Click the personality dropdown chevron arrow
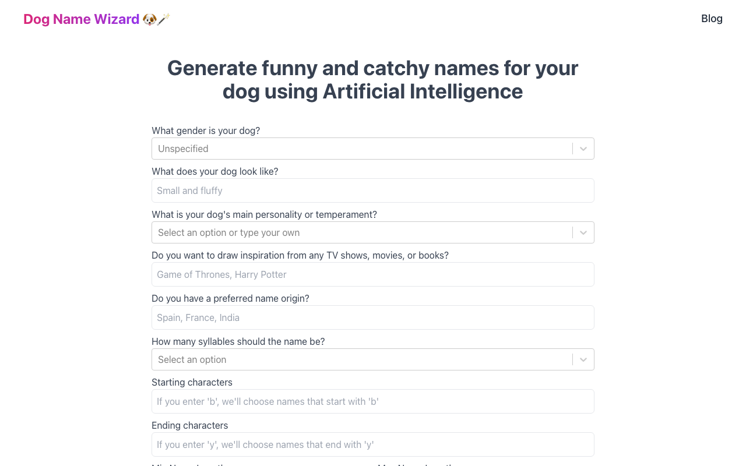Screen dimensions: 746x466 tap(583, 232)
